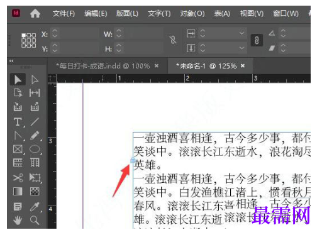
Task: Adjust the H height stepper arrows
Action: click(119, 48)
